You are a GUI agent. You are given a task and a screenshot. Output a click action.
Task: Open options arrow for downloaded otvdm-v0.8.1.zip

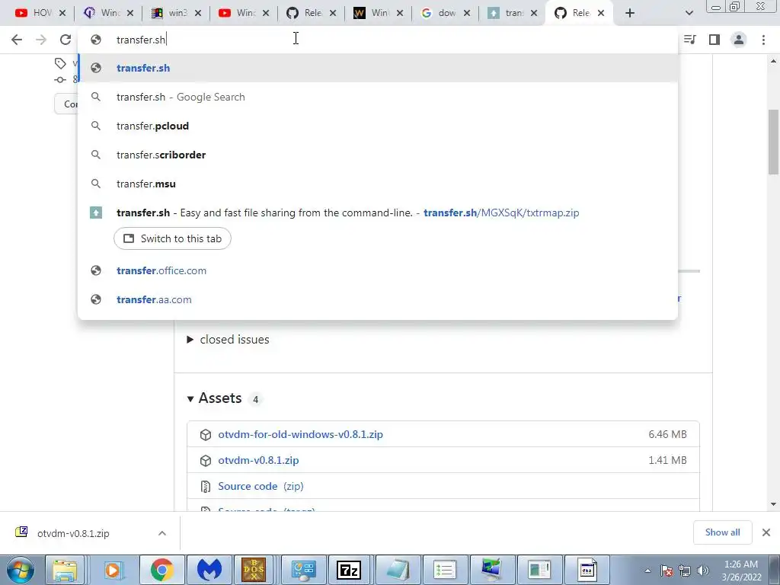click(x=162, y=533)
